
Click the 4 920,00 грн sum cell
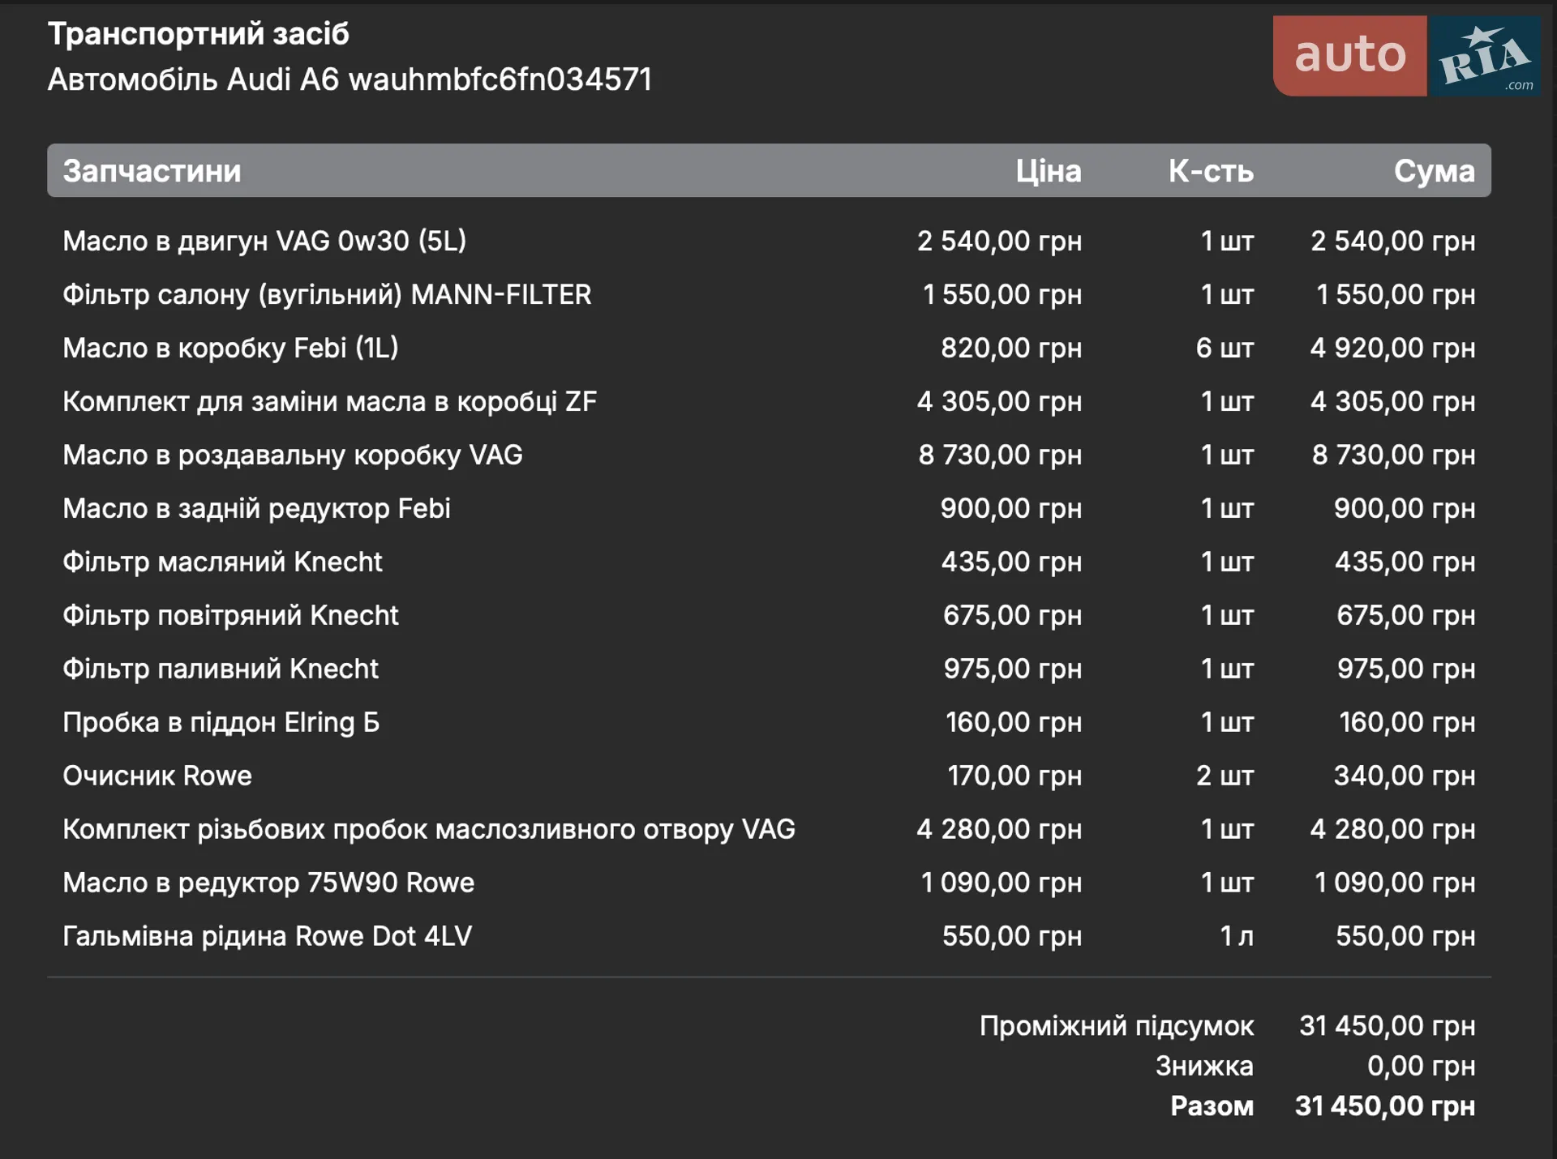[x=1393, y=348]
